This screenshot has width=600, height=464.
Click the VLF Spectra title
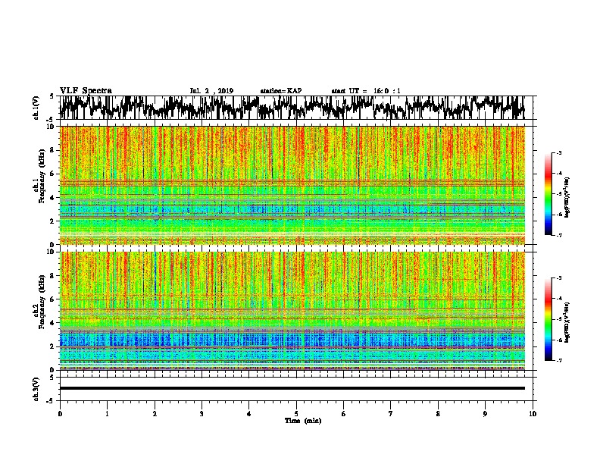[86, 91]
